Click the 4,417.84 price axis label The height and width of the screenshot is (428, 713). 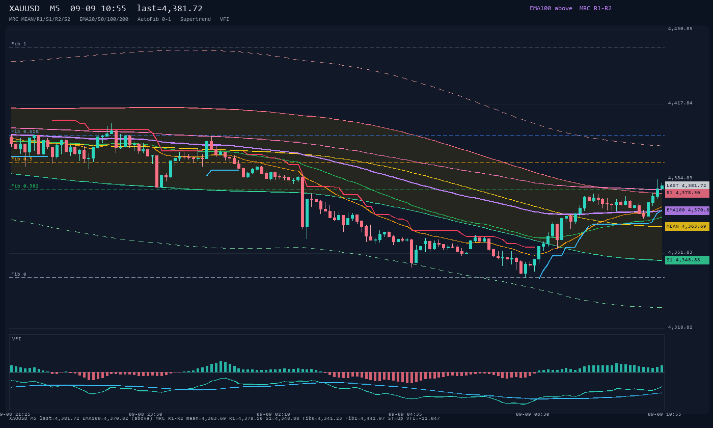click(680, 103)
